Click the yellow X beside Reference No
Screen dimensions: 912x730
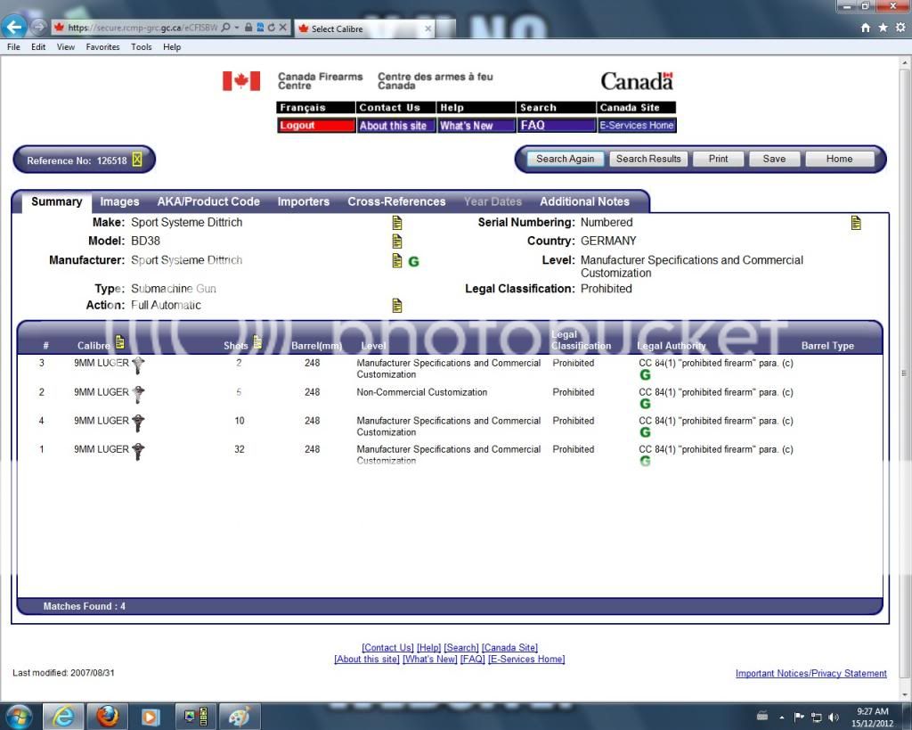click(x=137, y=160)
